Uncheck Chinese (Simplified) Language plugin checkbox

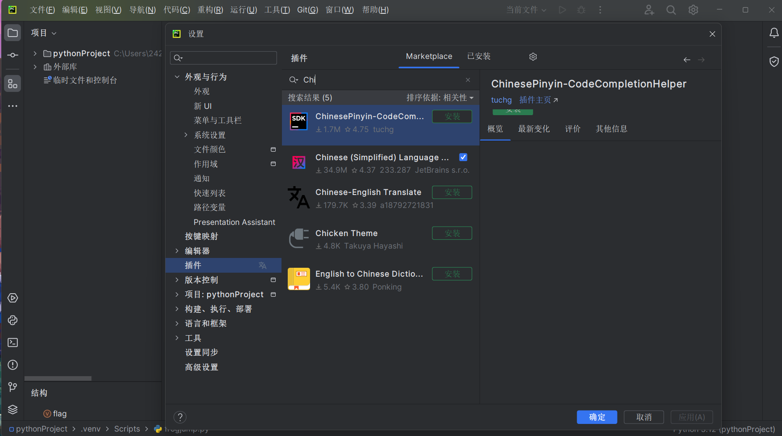(463, 157)
